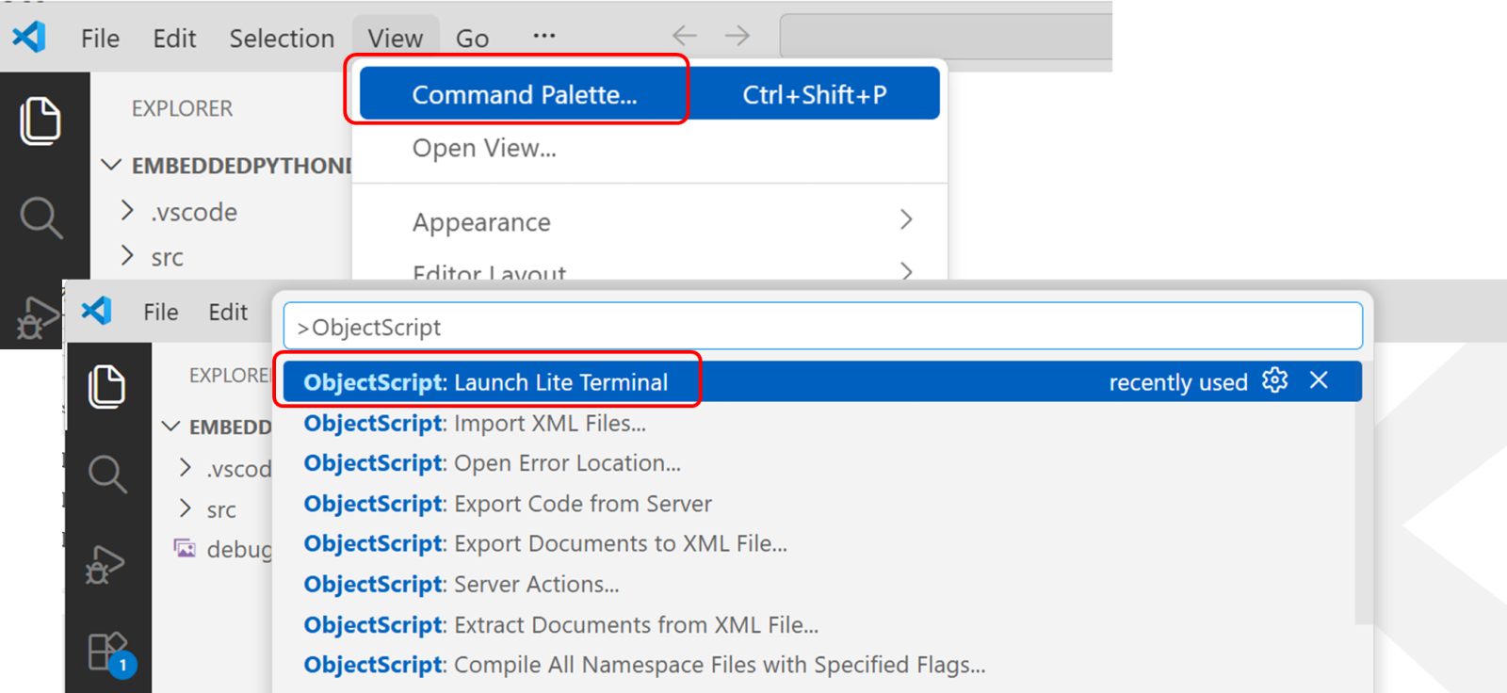Click the navigate back arrow
Image resolution: width=1507 pixels, height=693 pixels.
click(685, 36)
